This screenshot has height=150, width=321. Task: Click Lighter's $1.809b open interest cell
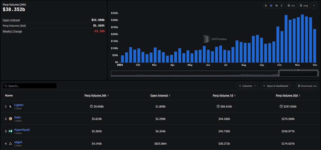click(160, 106)
